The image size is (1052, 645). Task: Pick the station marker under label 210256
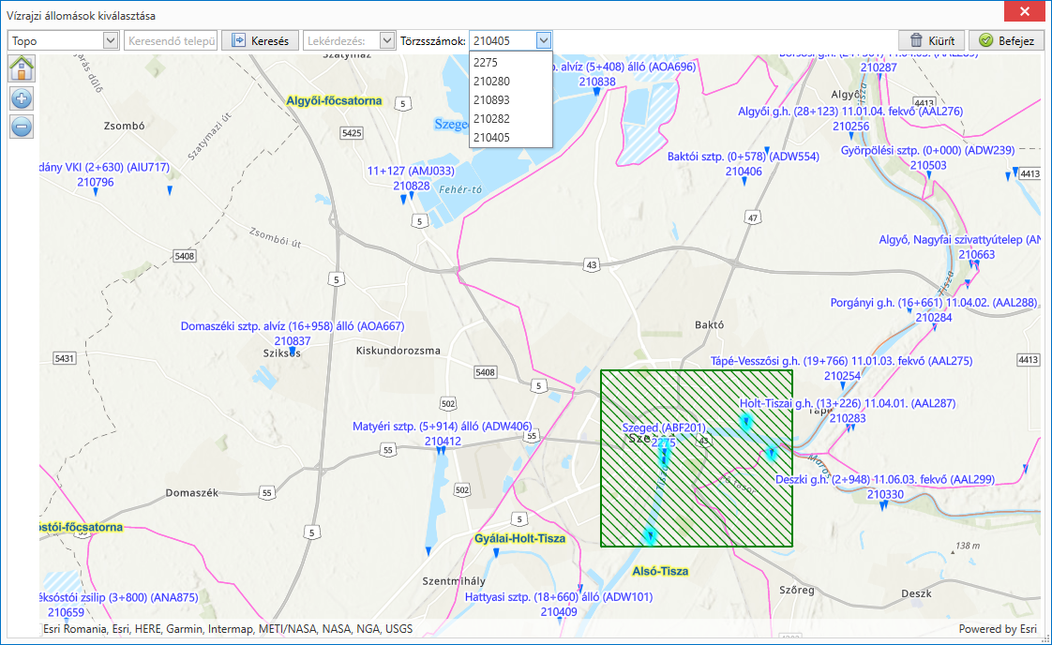point(851,136)
